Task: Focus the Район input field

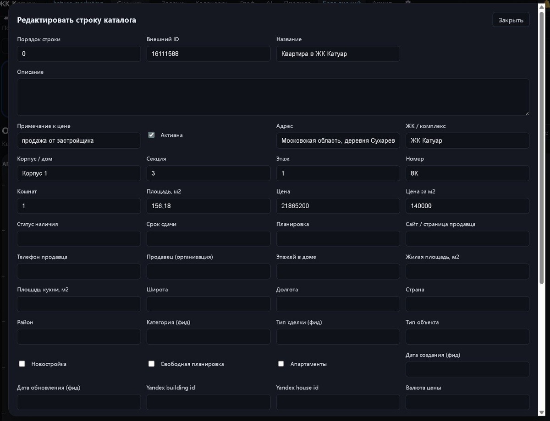Action: pyautogui.click(x=79, y=337)
